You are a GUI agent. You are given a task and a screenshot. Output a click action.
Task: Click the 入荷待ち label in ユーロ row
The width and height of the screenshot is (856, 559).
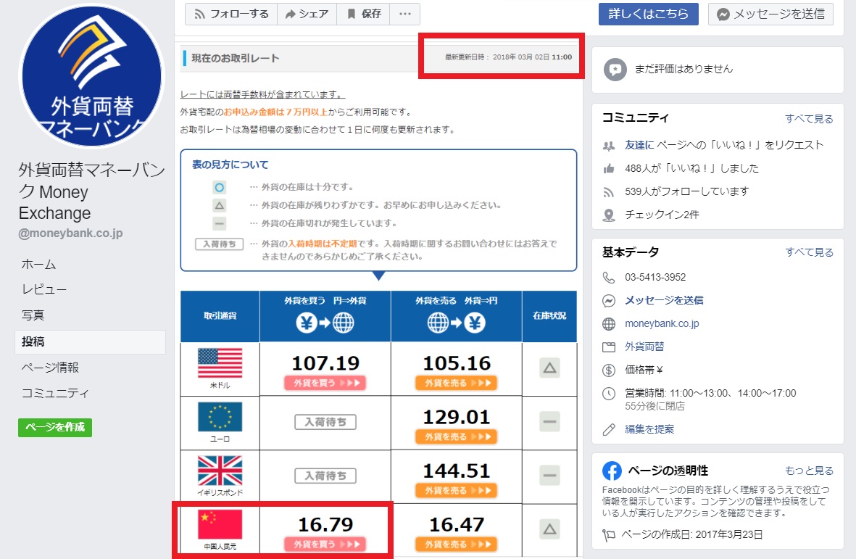click(x=325, y=422)
